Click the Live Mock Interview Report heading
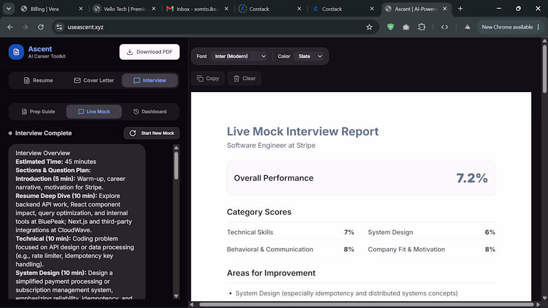 303,131
